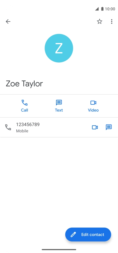118x253 pixels.
Task: Select the Video label
Action: pyautogui.click(x=93, y=110)
